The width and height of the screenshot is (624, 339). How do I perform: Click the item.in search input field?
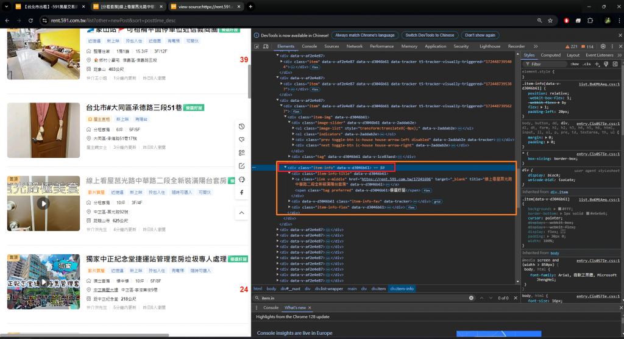363,298
